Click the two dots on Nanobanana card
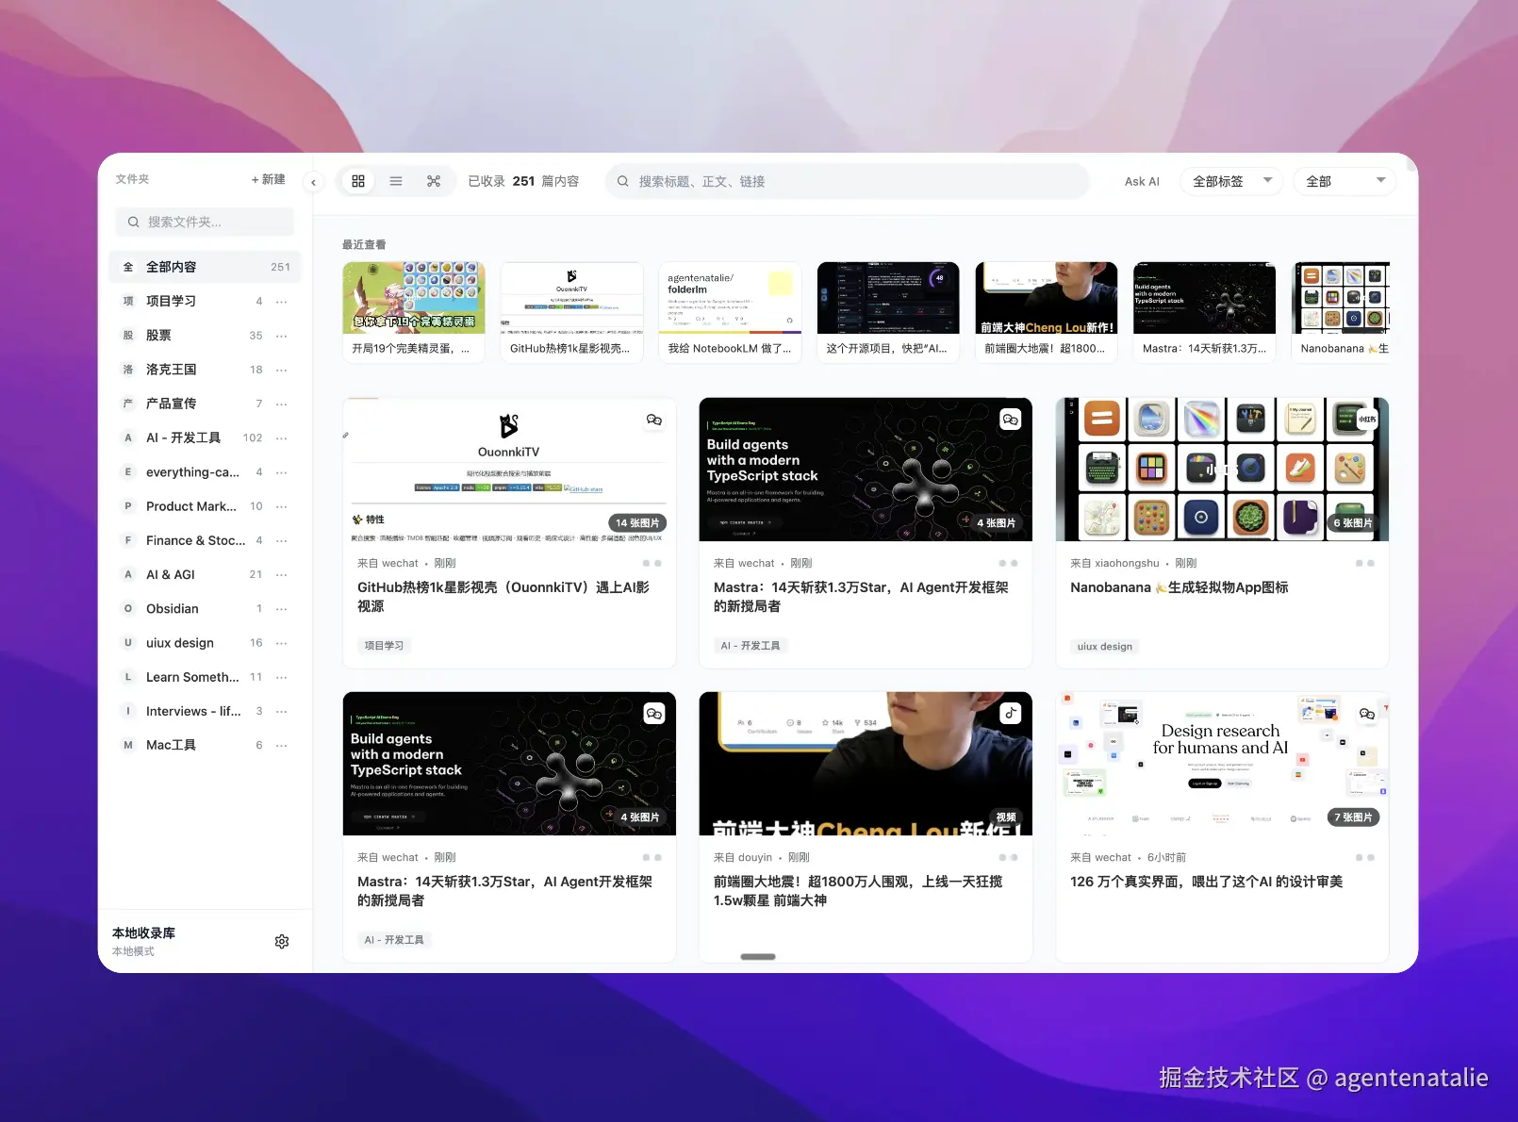 click(1365, 563)
